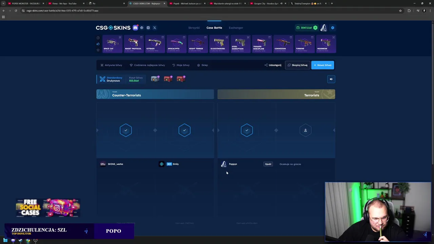434x244 pixels.
Task: Click the CSGO-SKINS logo
Action: tap(113, 28)
